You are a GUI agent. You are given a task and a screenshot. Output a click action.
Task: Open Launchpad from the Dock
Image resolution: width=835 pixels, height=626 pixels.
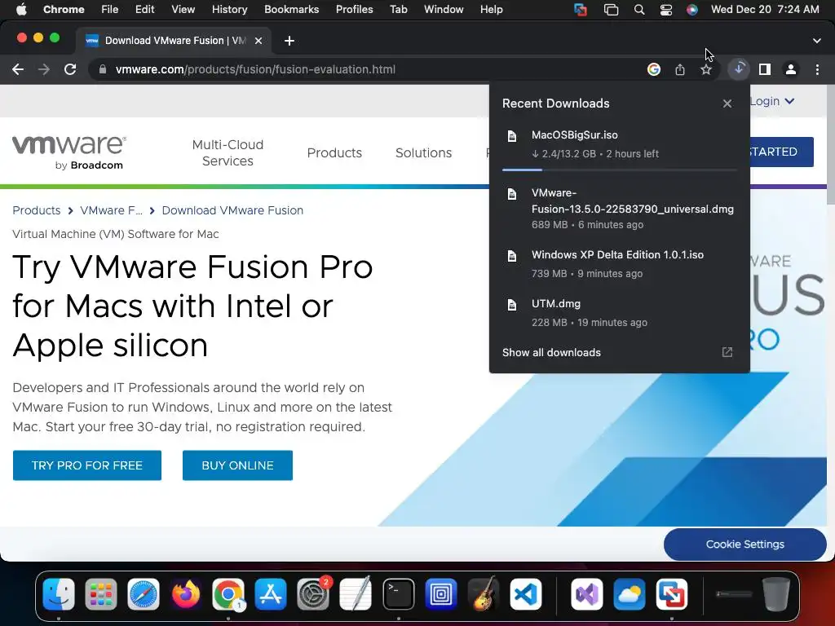tap(100, 594)
